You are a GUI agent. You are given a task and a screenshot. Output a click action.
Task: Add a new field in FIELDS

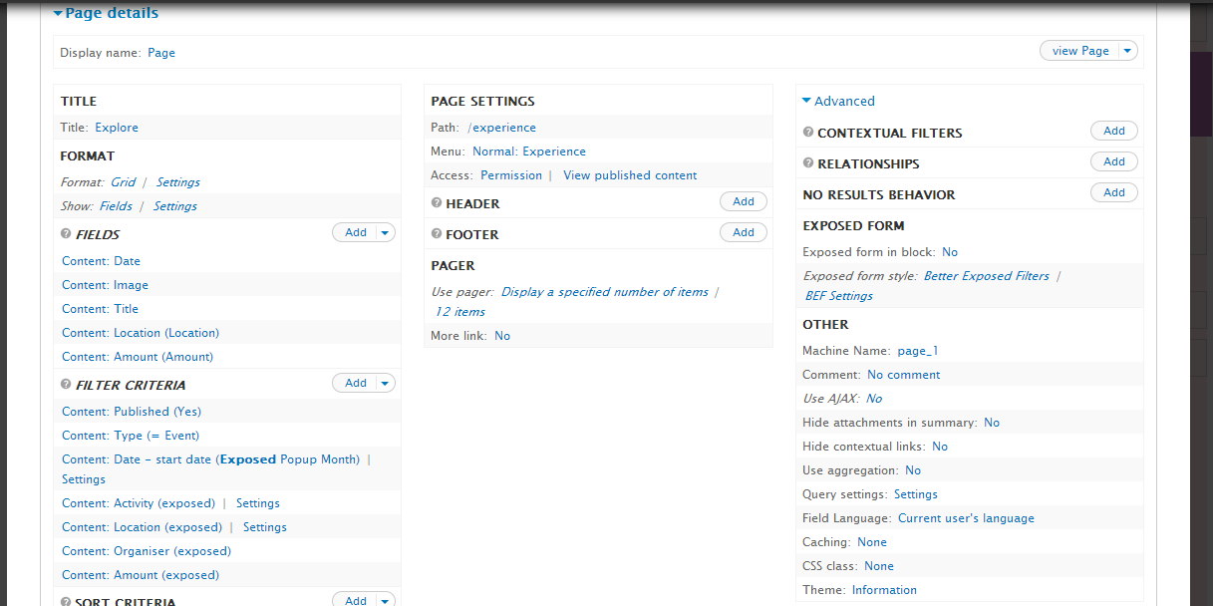point(355,232)
